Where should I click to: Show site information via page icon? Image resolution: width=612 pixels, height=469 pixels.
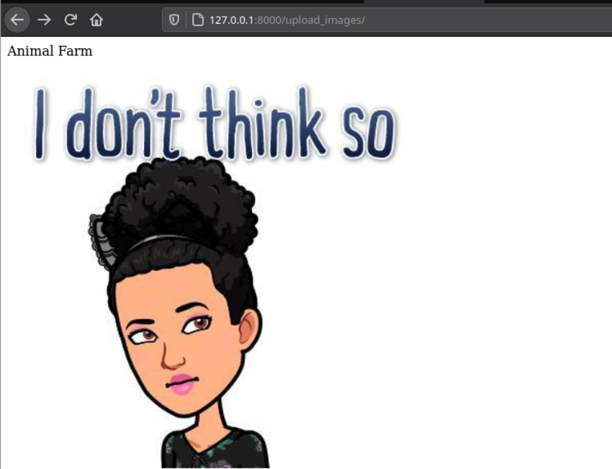pyautogui.click(x=197, y=20)
